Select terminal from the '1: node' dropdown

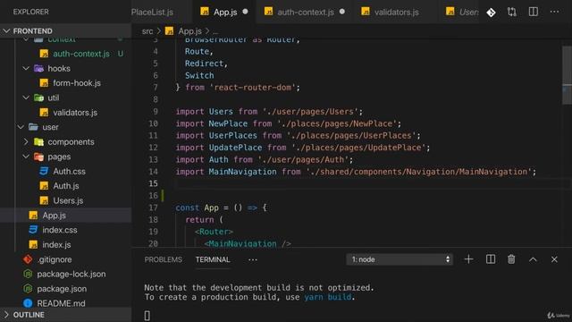click(400, 259)
